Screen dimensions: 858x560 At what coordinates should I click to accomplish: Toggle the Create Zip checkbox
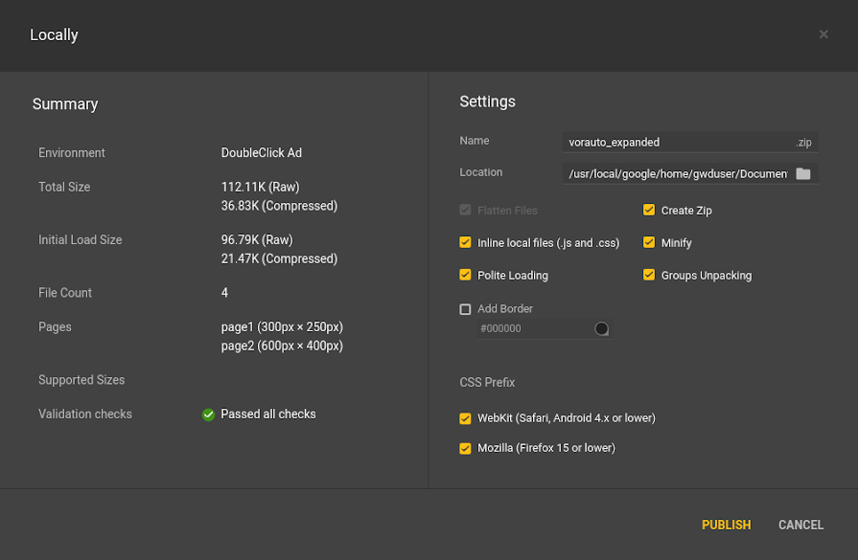tap(649, 211)
